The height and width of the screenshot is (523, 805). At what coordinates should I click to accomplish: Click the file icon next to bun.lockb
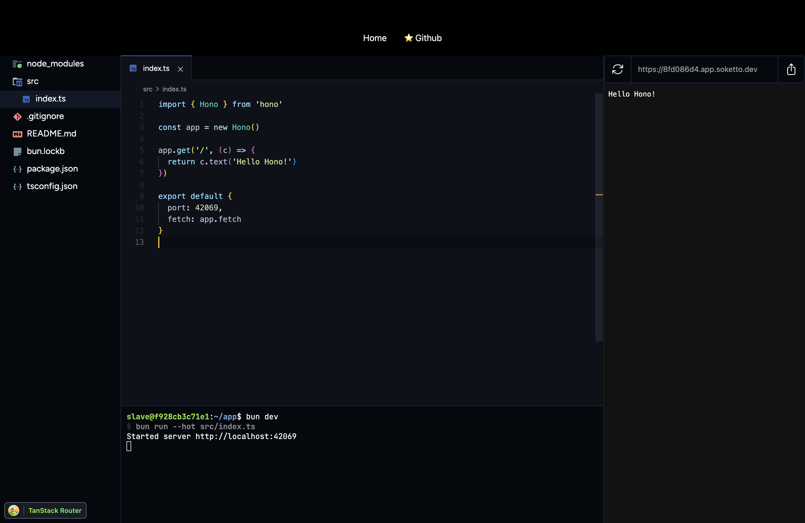17,152
